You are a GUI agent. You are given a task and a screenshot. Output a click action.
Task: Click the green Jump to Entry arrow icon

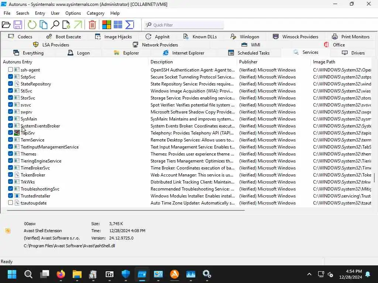click(x=78, y=25)
